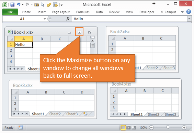Screen dimensions: 194x133
Task: Go to next sheet in Book4 navigation
Action: (x=121, y=114)
